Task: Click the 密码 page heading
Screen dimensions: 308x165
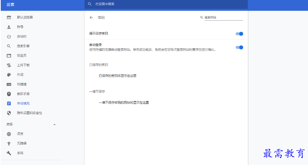Action: 101,18
